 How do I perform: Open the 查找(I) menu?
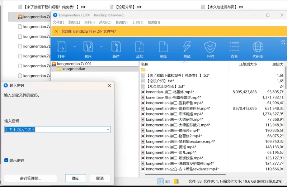coord(89,22)
